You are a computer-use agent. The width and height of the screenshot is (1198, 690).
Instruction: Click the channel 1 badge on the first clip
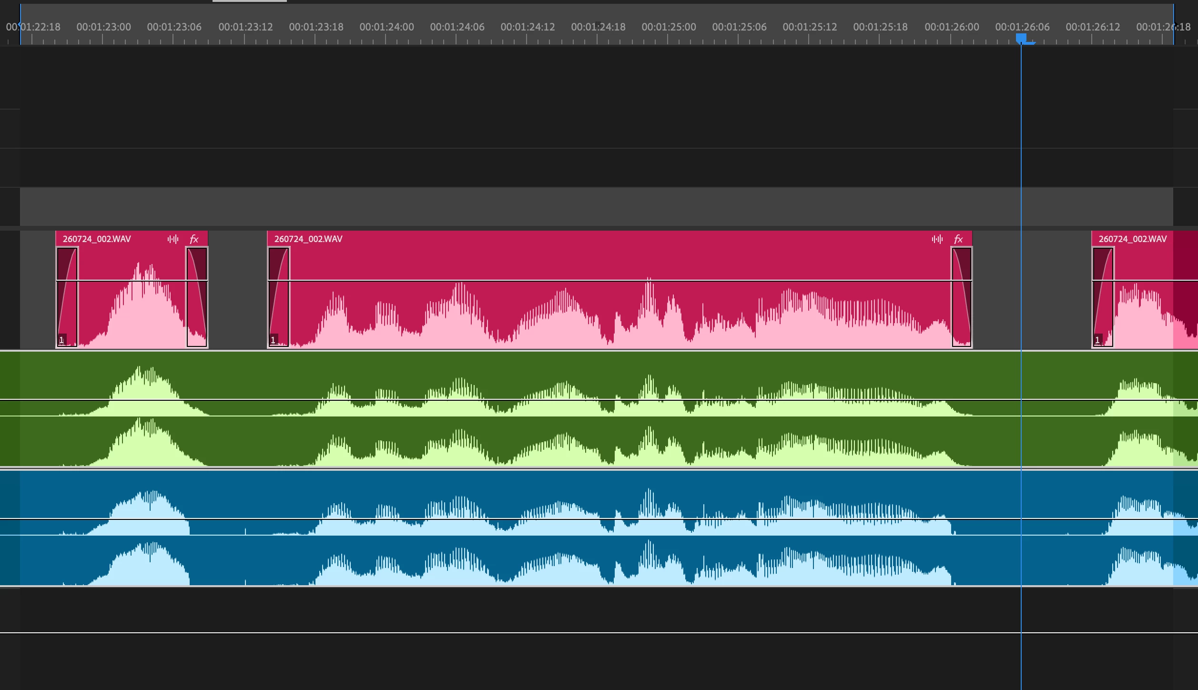[61, 340]
